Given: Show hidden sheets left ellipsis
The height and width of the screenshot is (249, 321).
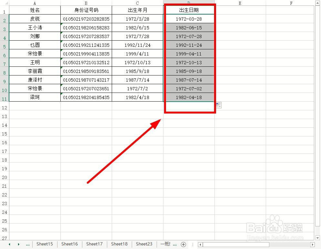Looking at the screenshot, I should point(28,244).
